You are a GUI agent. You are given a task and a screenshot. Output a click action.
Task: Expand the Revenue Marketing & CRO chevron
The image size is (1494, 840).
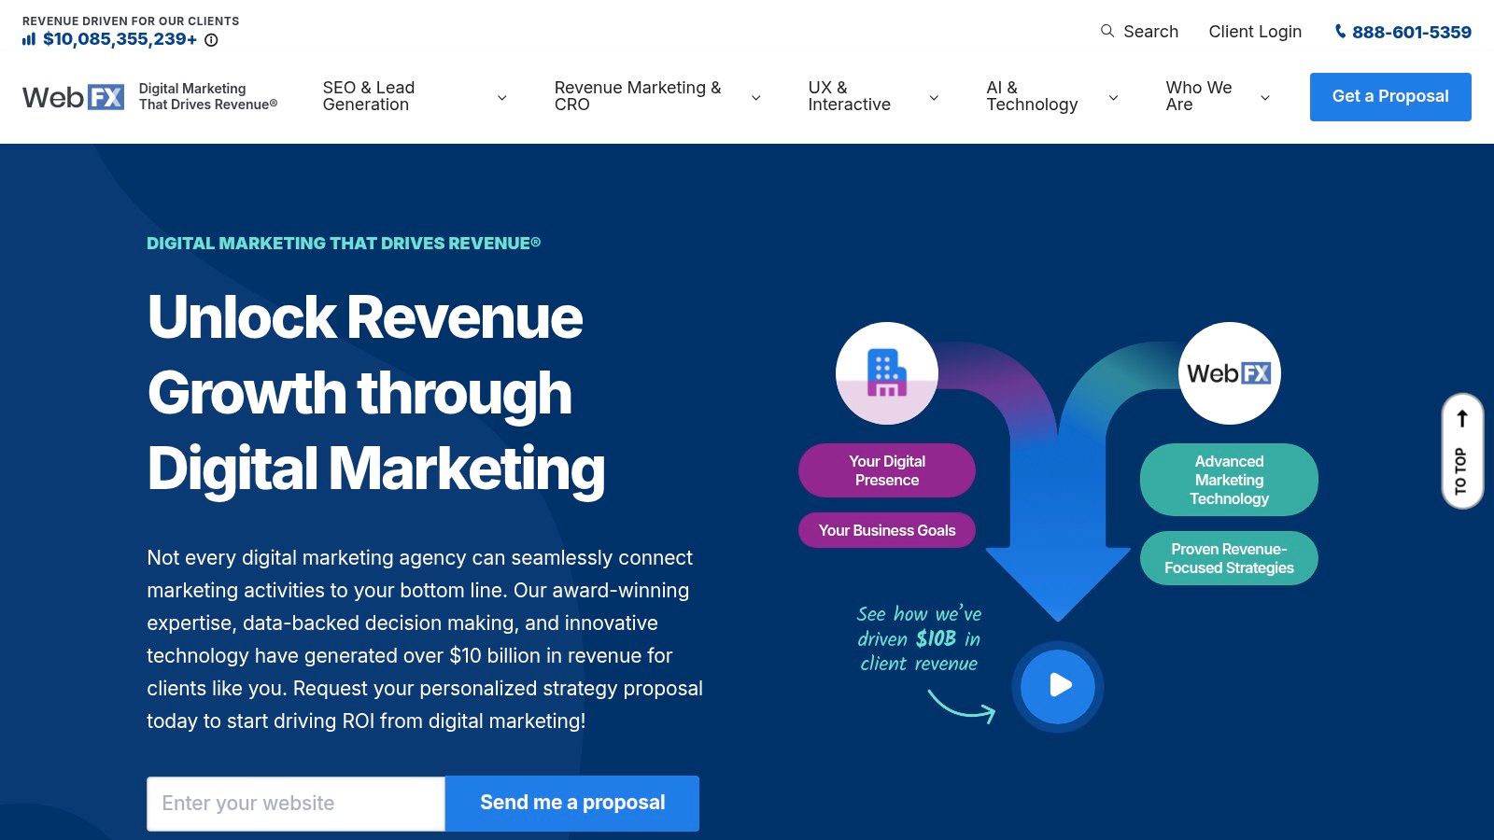pos(755,97)
